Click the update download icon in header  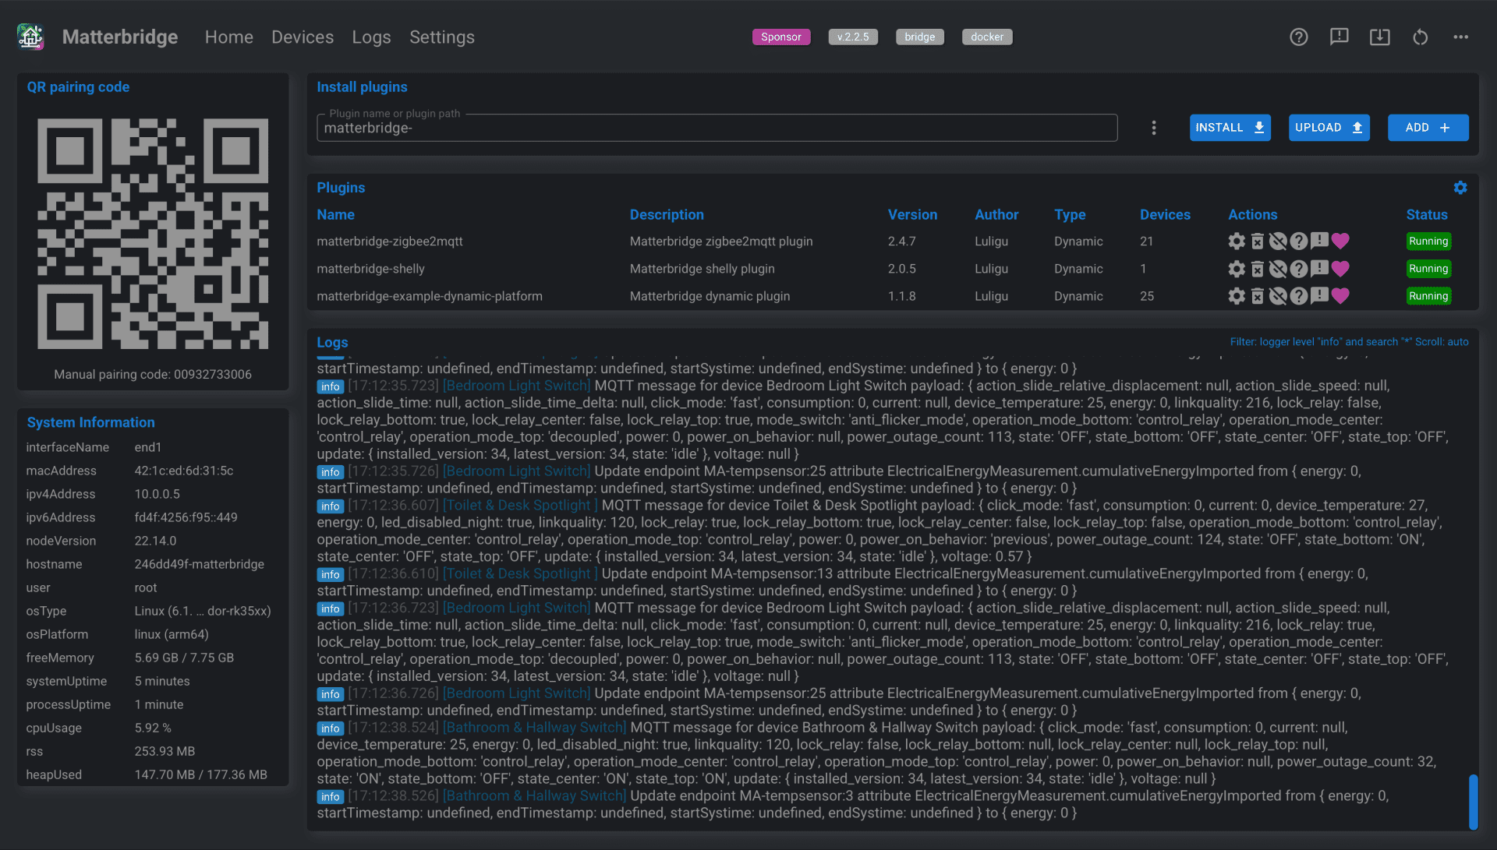click(x=1379, y=37)
